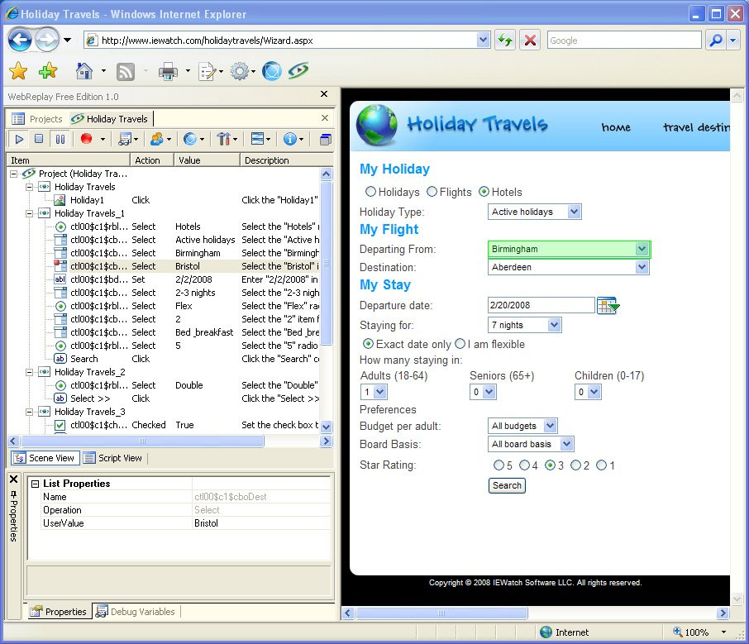Select the I am flexible option

(x=460, y=344)
